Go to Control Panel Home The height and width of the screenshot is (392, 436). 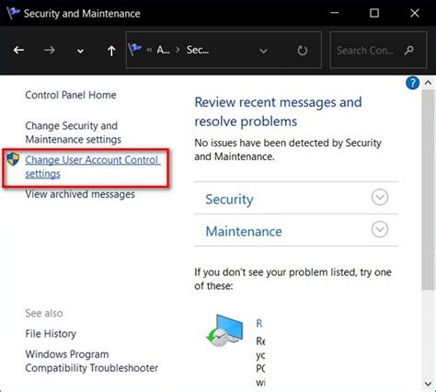click(71, 95)
